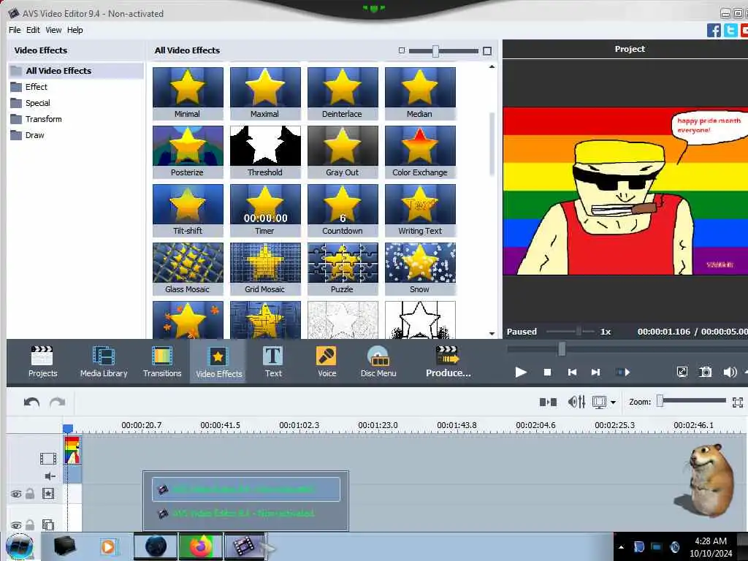Fit the timeline zoom to window
Screen dimensions: 748x561
point(737,402)
